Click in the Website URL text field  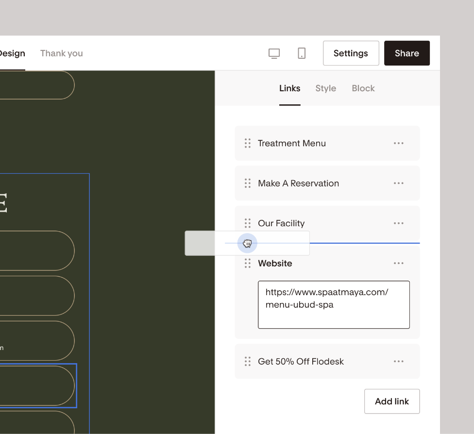334,305
